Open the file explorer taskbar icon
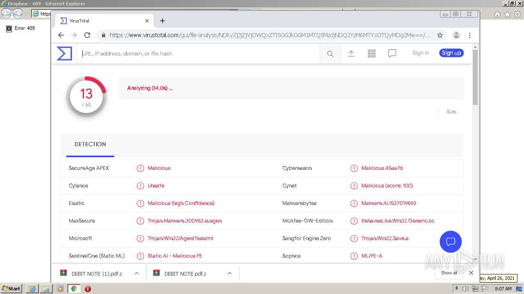Viewport: 524px width, 294px height. [46, 289]
